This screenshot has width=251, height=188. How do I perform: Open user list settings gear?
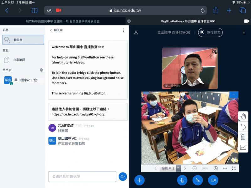point(42,70)
